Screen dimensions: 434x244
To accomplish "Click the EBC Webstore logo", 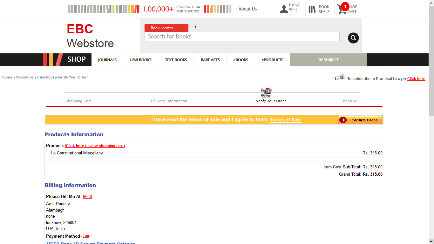I will (90, 36).
